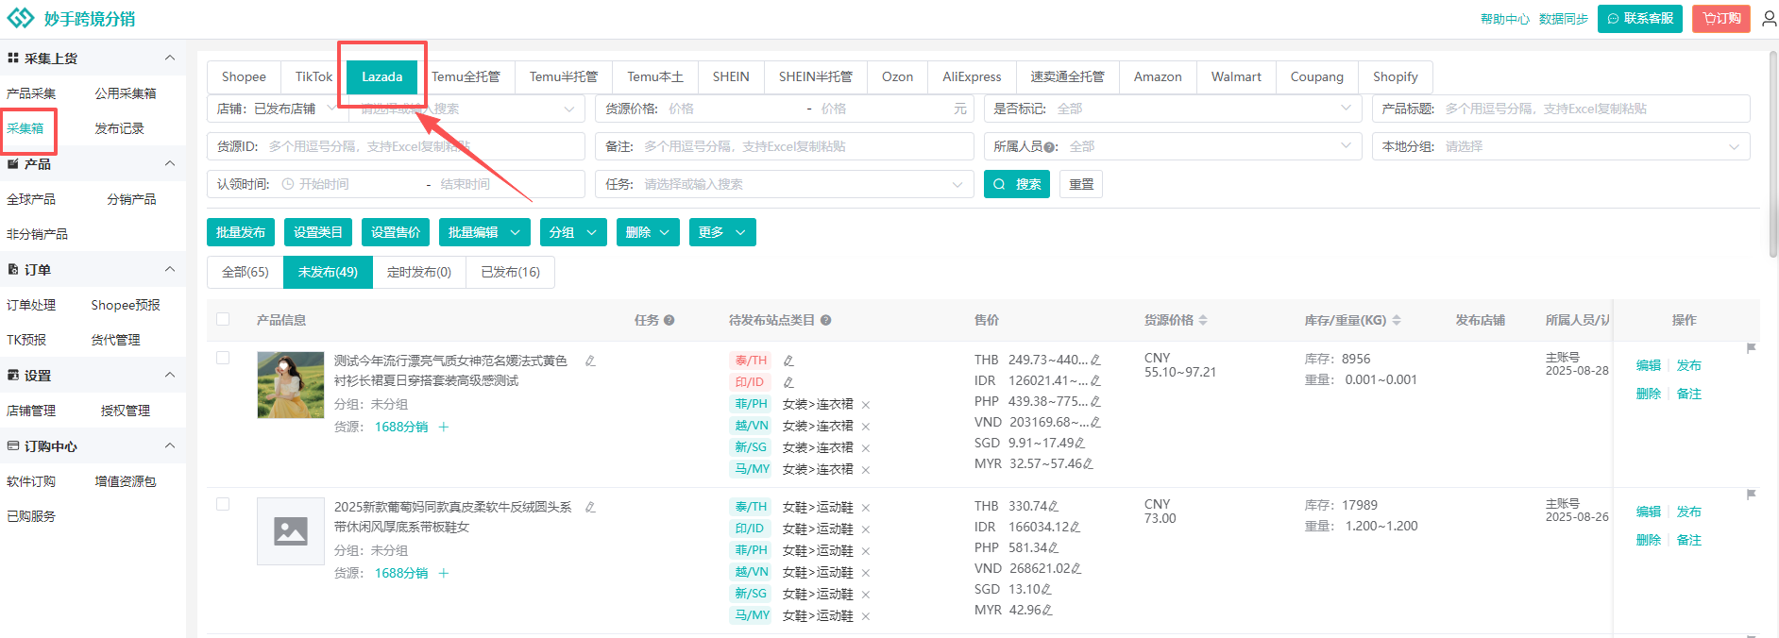Click plus icon next to first 1688分销 source
This screenshot has width=1779, height=638.
(444, 428)
